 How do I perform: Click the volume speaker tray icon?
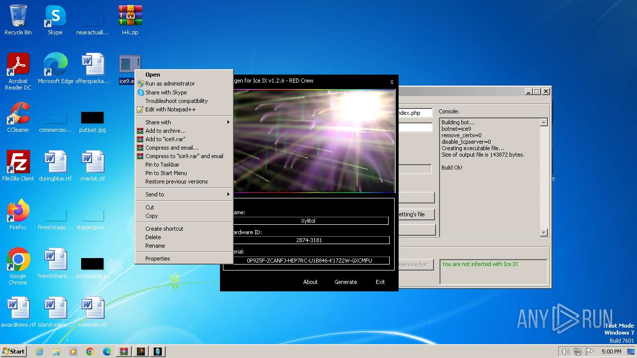point(565,352)
